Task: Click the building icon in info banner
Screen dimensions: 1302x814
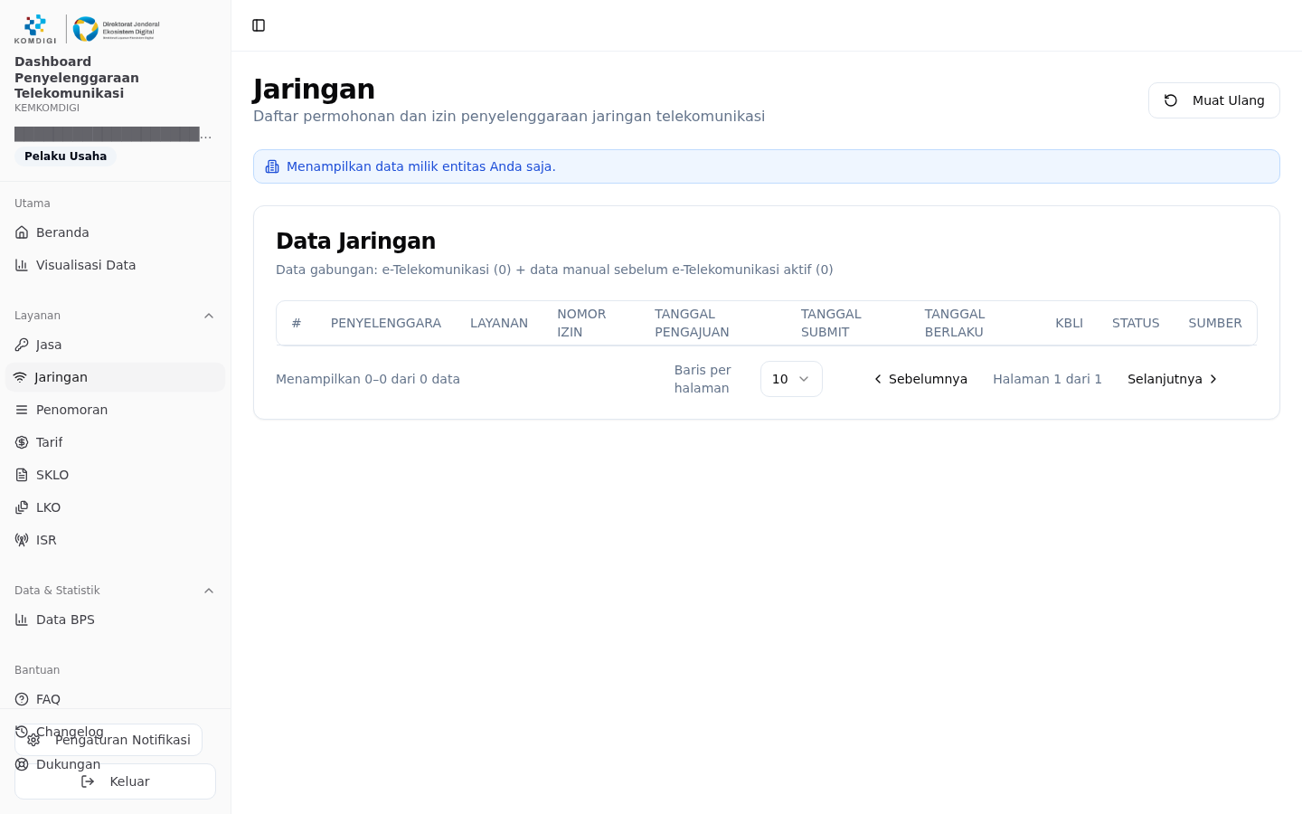Action: [x=272, y=166]
